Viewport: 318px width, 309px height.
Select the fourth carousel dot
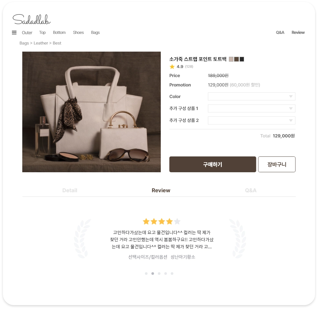(166, 274)
